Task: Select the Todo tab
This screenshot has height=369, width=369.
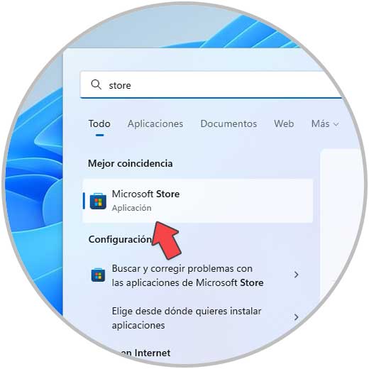Action: click(x=99, y=123)
